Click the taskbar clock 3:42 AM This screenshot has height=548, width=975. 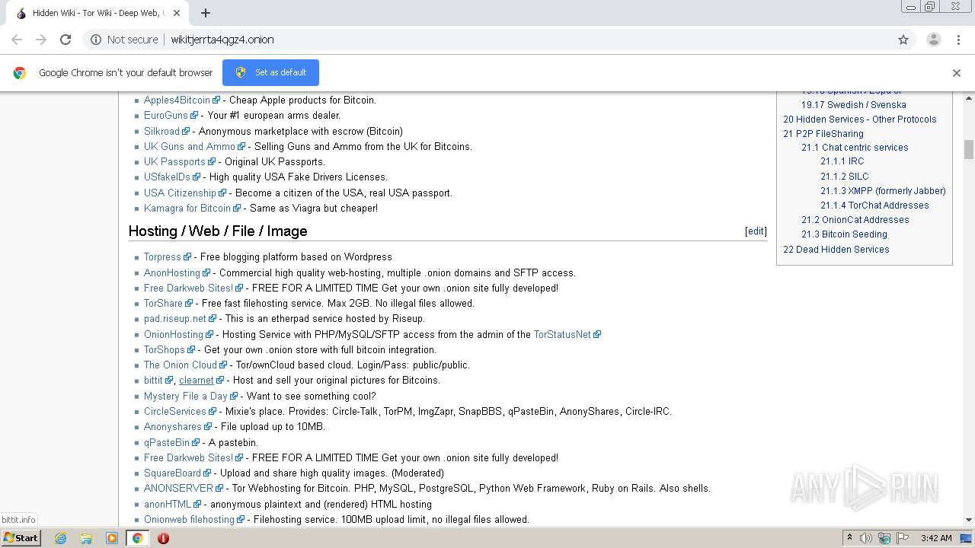(936, 538)
